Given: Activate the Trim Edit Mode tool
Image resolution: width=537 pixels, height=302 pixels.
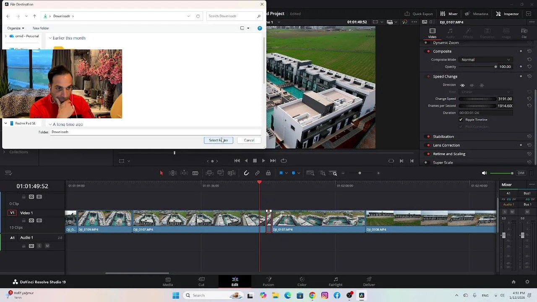Looking at the screenshot, I should tap(173, 173).
